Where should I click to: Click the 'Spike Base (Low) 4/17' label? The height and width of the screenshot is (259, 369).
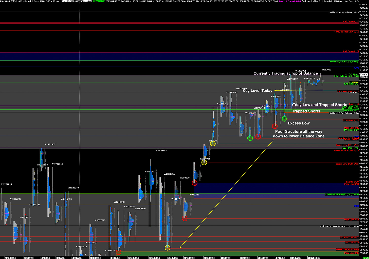point(347,91)
